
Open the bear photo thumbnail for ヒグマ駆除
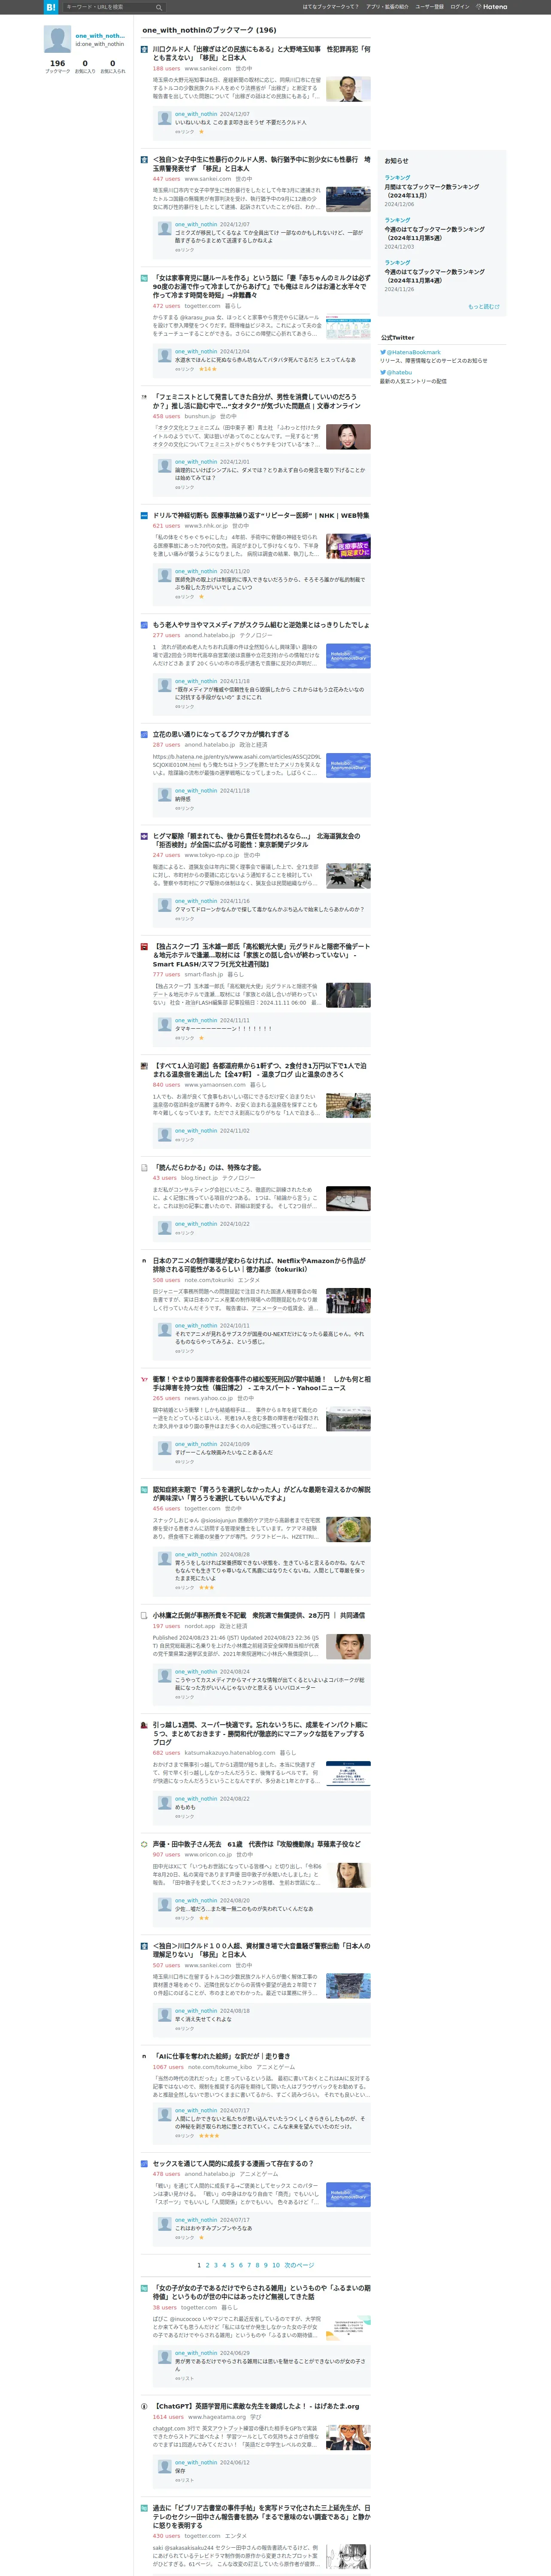(348, 876)
